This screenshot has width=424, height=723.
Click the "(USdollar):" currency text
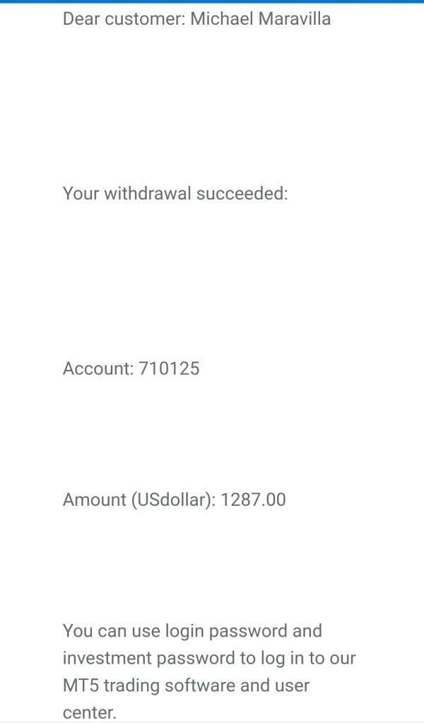click(174, 500)
